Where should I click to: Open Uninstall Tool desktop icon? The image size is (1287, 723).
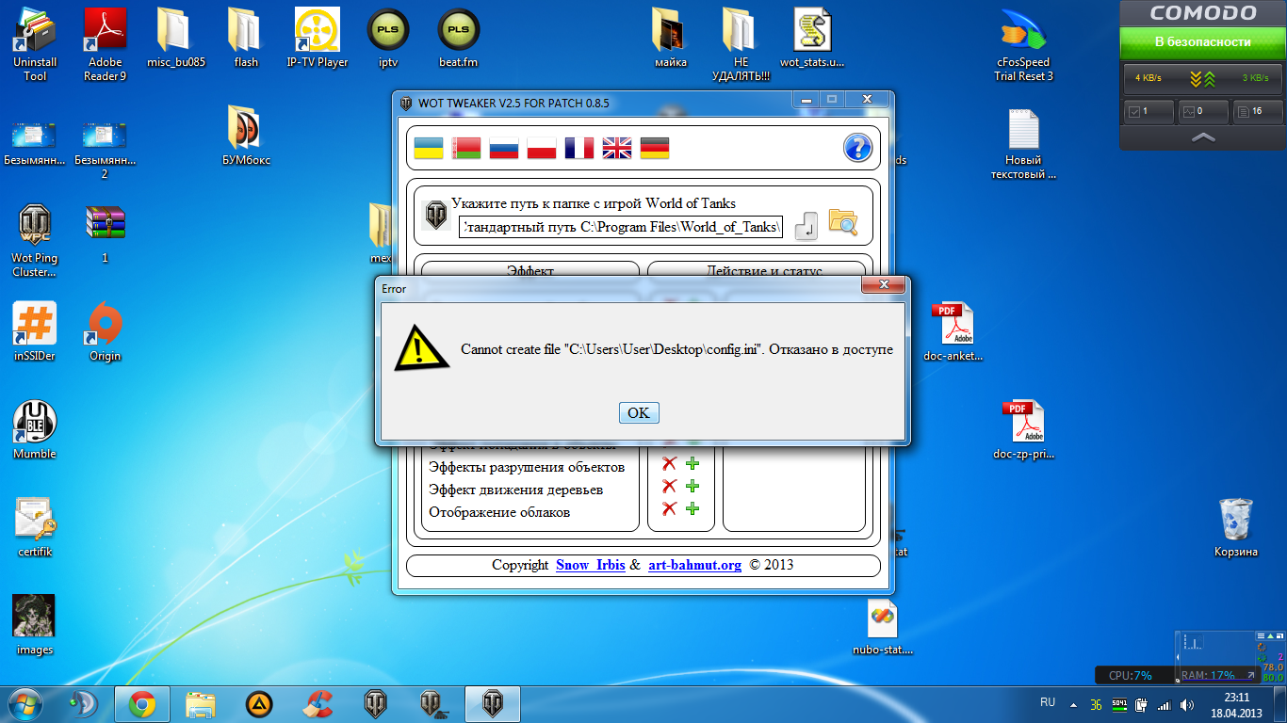click(35, 44)
